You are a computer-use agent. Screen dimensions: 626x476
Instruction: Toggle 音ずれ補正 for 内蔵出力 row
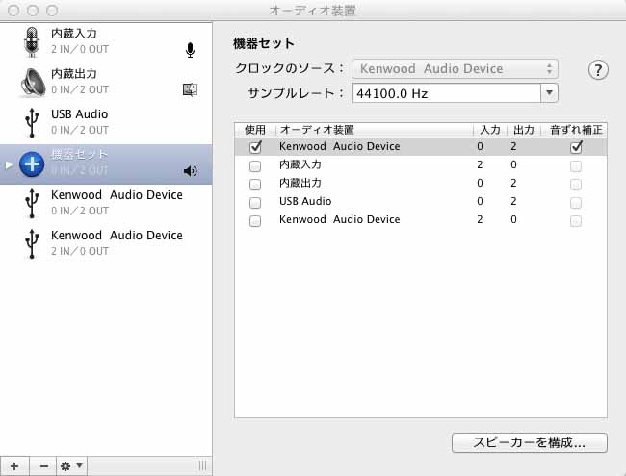(x=576, y=185)
